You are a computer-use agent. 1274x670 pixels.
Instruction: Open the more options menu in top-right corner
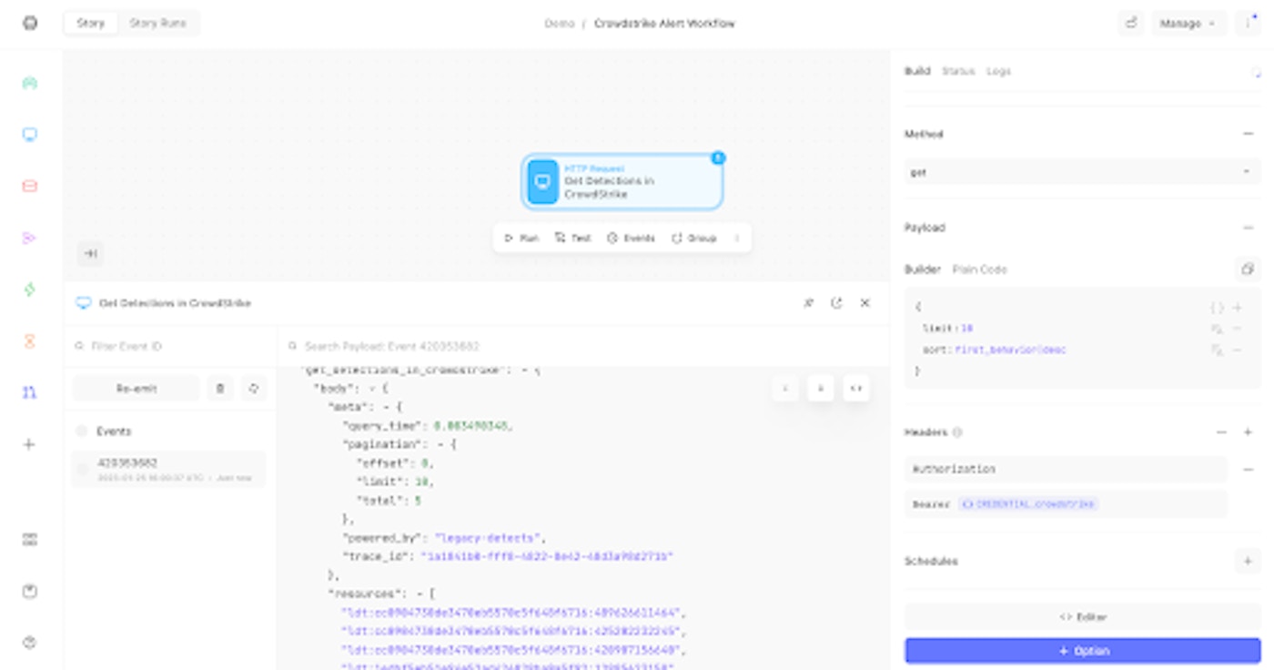coord(1249,23)
